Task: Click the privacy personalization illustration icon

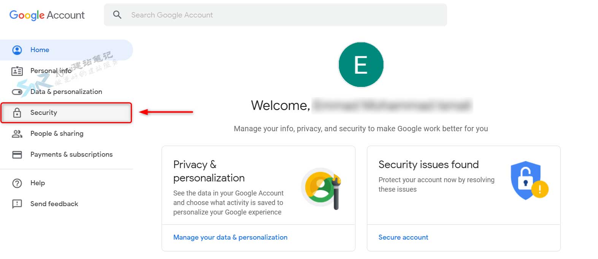Action: (x=321, y=188)
